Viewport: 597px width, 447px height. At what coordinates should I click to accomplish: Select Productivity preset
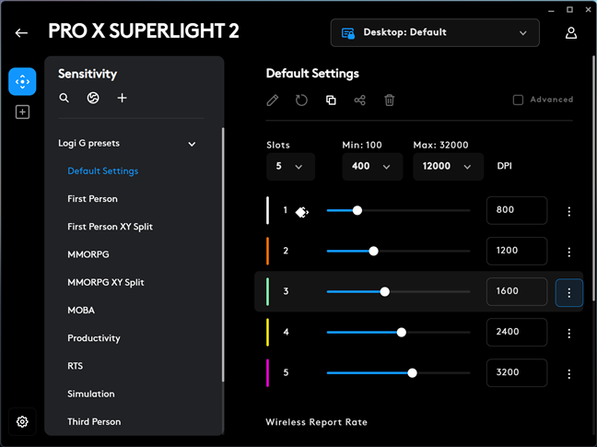94,338
